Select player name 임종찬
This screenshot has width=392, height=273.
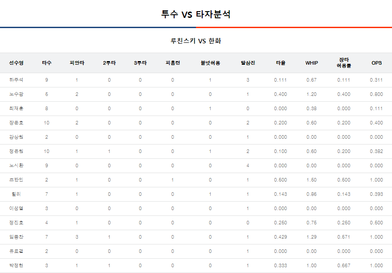point(16,237)
